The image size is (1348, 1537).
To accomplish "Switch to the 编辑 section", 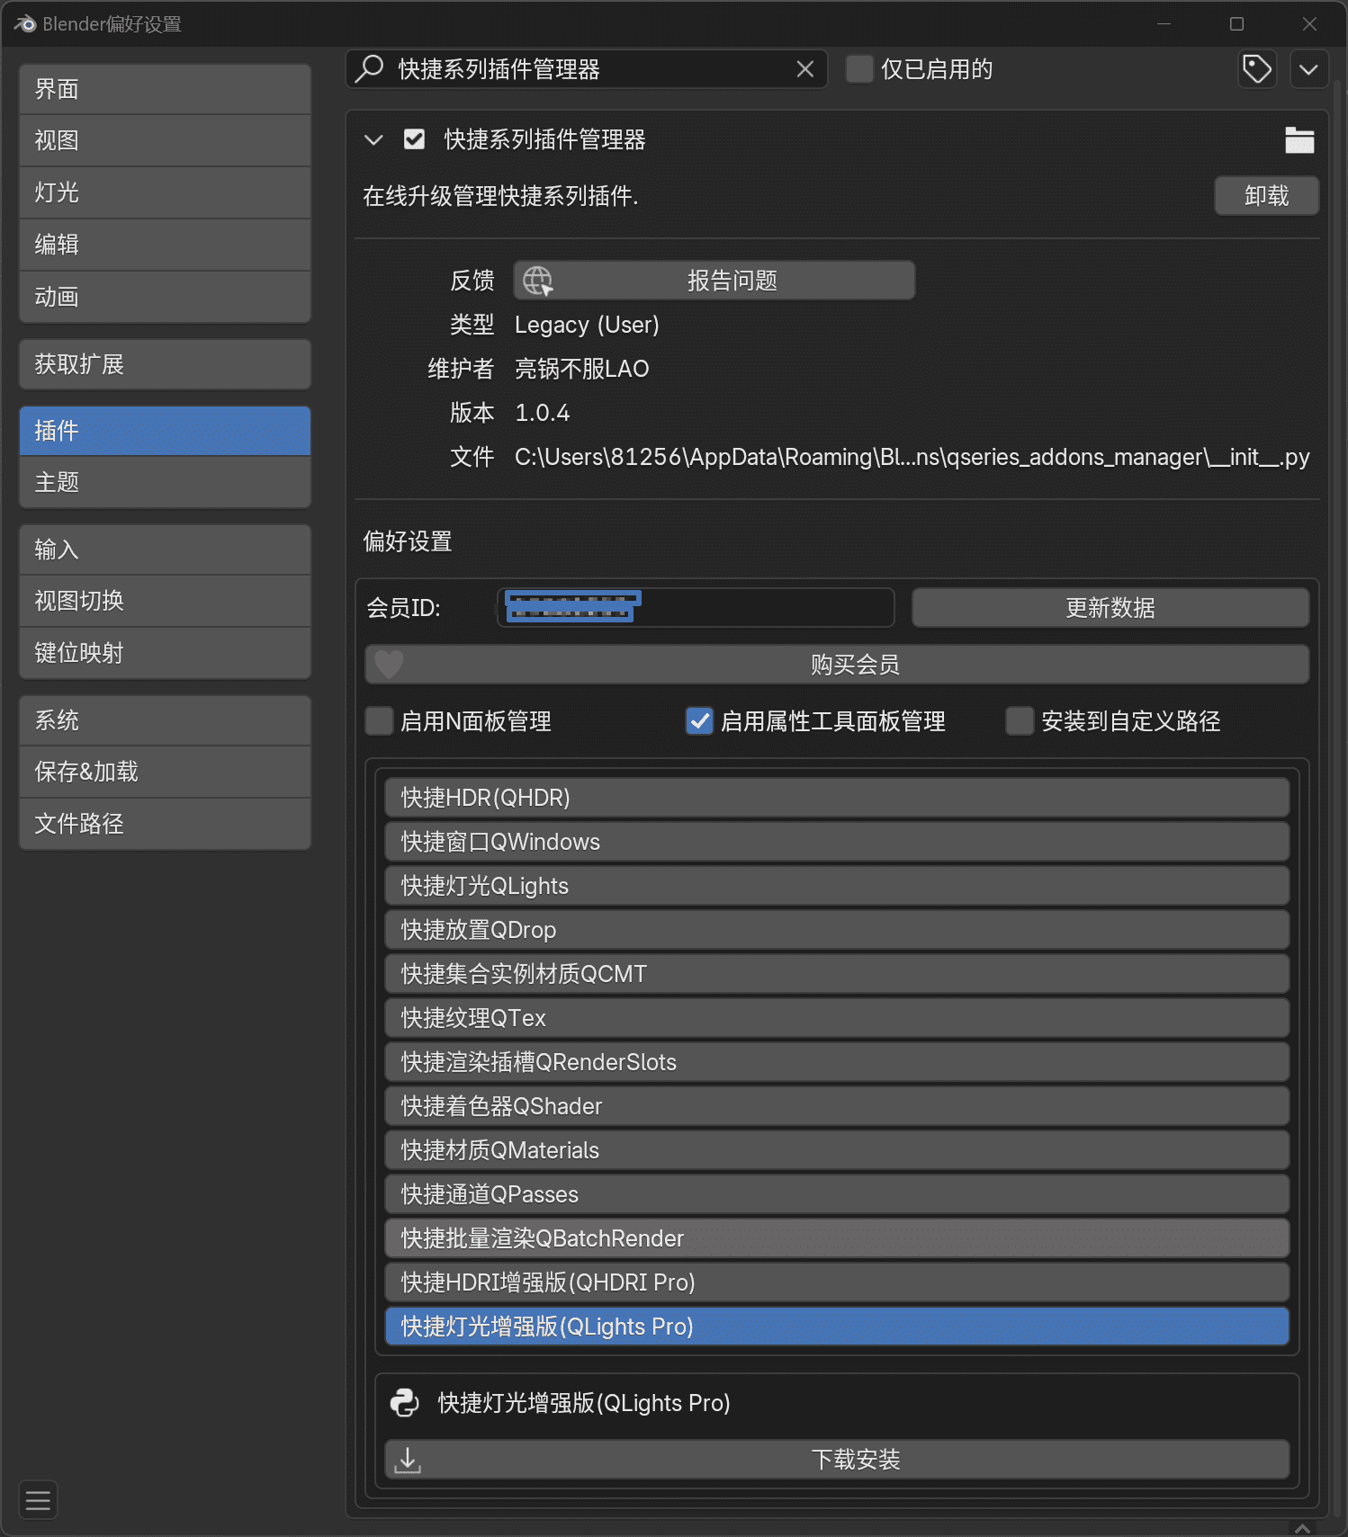I will (165, 245).
